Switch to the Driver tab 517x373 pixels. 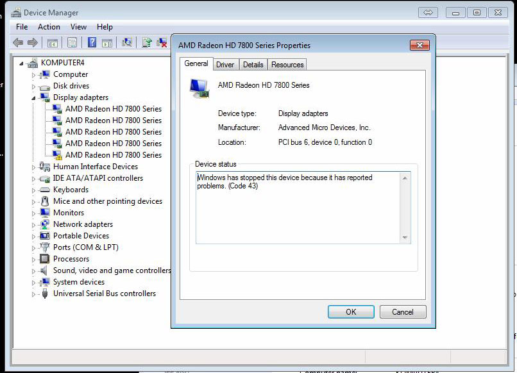pos(225,65)
